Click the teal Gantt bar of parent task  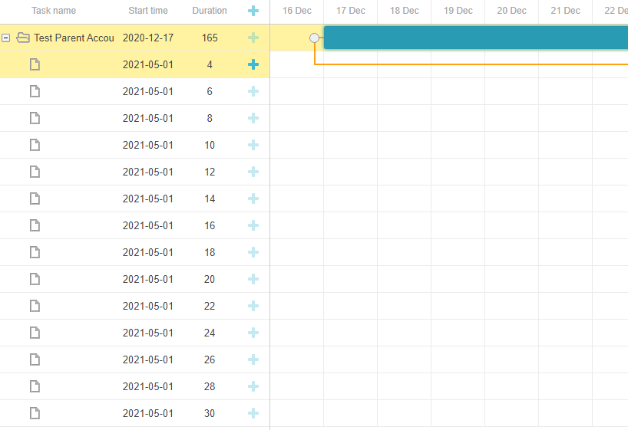[476, 38]
